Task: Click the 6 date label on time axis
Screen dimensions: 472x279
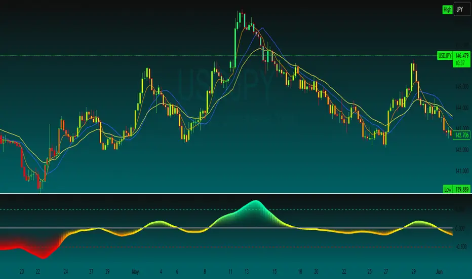Action: (177, 272)
